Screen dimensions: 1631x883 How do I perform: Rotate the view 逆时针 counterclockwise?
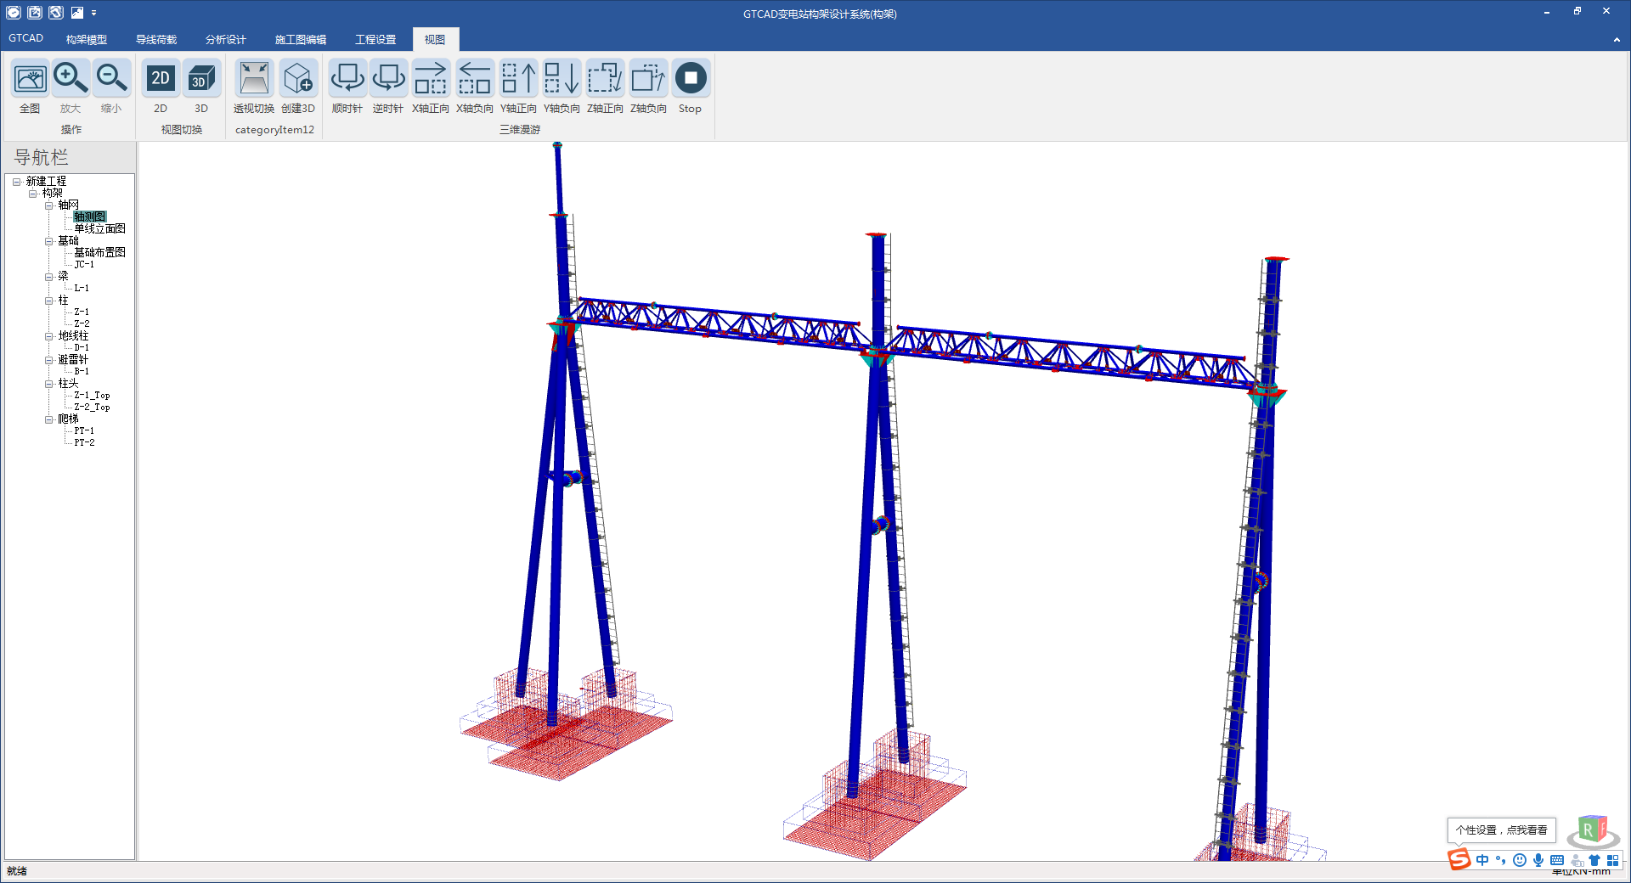click(x=387, y=79)
